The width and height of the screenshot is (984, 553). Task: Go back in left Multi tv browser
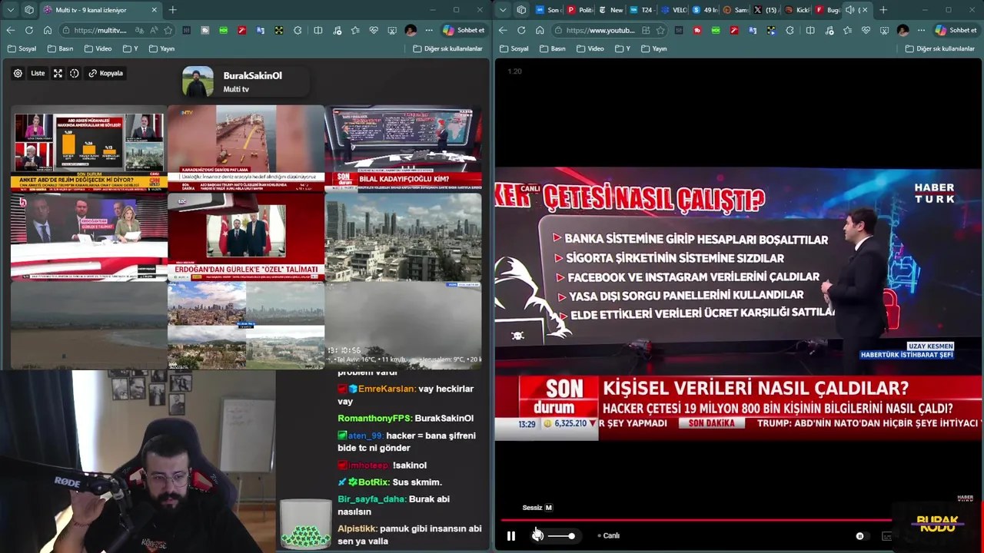coord(11,30)
